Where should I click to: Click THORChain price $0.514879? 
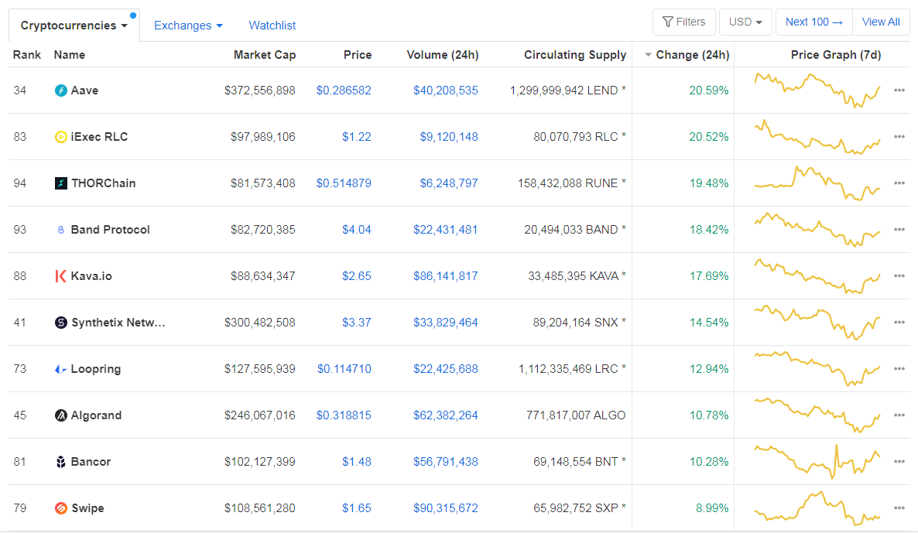coord(344,183)
